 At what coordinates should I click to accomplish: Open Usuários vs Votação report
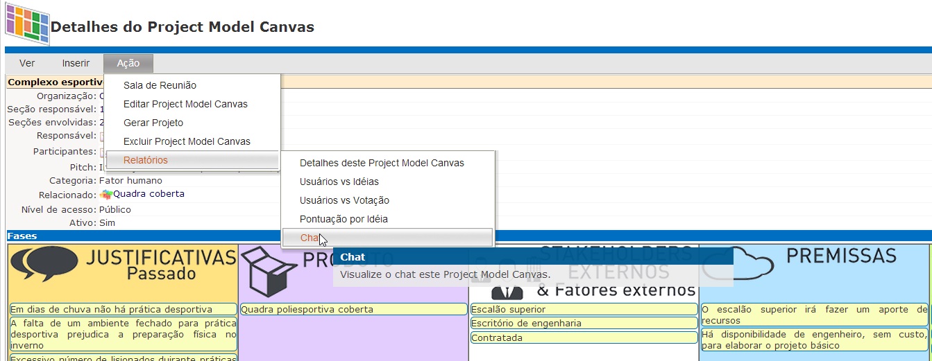tap(387, 200)
